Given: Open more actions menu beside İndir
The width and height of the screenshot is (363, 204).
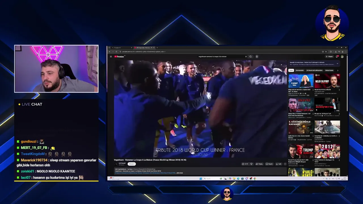Looking at the screenshot, I should 285,164.
